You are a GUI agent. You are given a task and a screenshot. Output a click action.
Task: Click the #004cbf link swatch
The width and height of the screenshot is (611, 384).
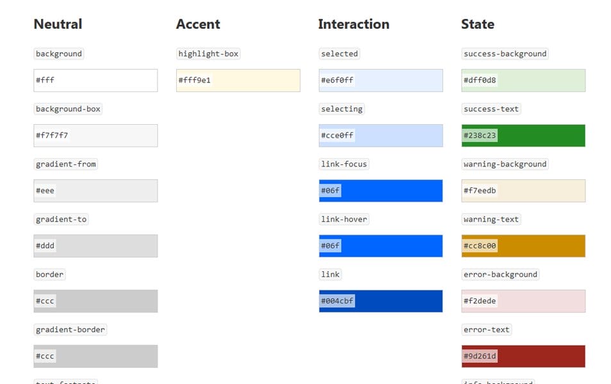[380, 301]
